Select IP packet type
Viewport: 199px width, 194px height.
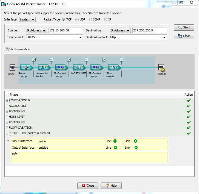coord(106,20)
